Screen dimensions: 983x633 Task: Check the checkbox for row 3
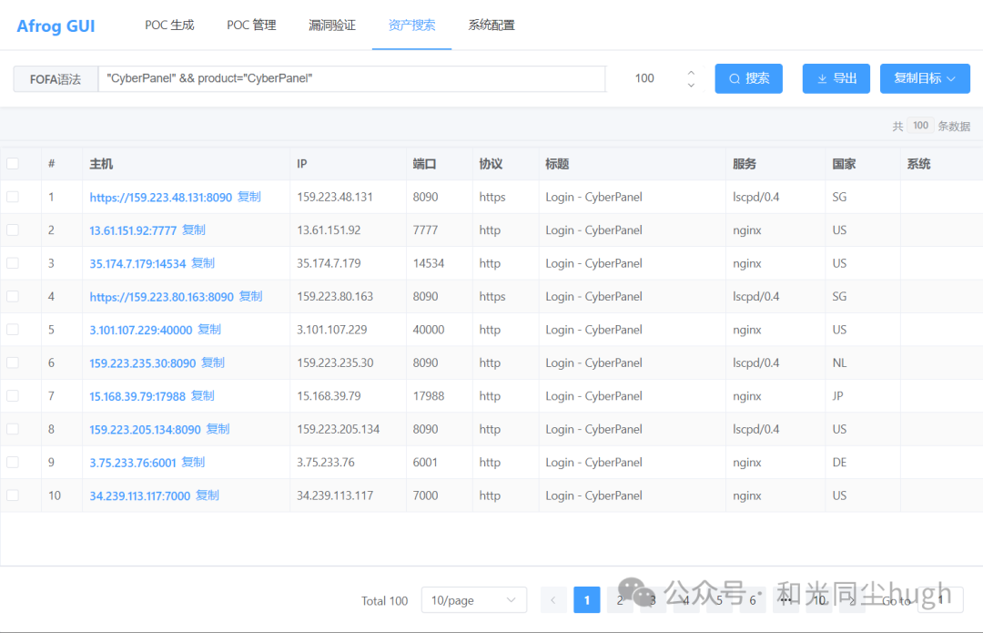[13, 263]
